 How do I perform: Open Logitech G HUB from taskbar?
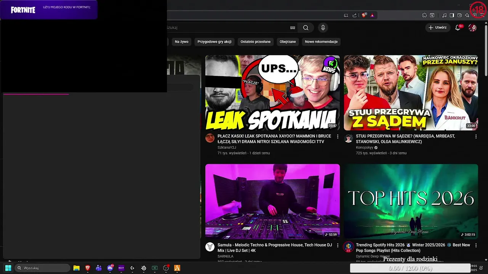[132, 268]
